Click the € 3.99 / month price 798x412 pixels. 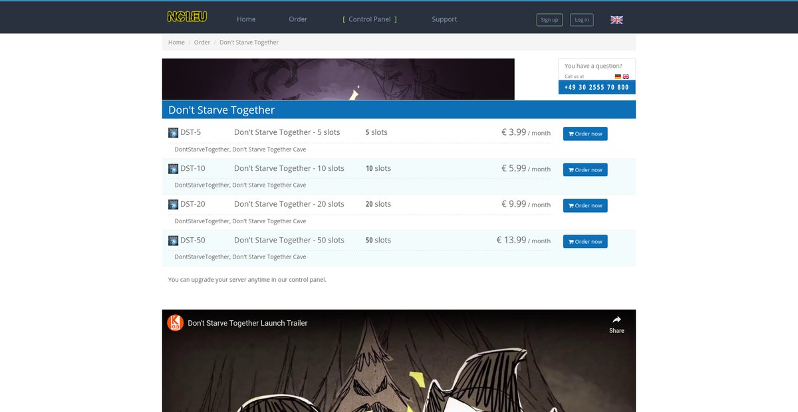pos(526,132)
